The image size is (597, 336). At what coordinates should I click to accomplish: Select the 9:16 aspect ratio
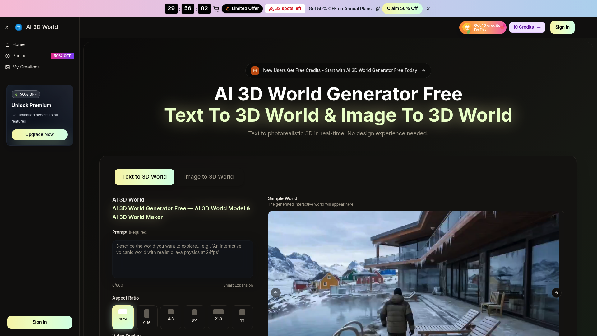[146, 317]
